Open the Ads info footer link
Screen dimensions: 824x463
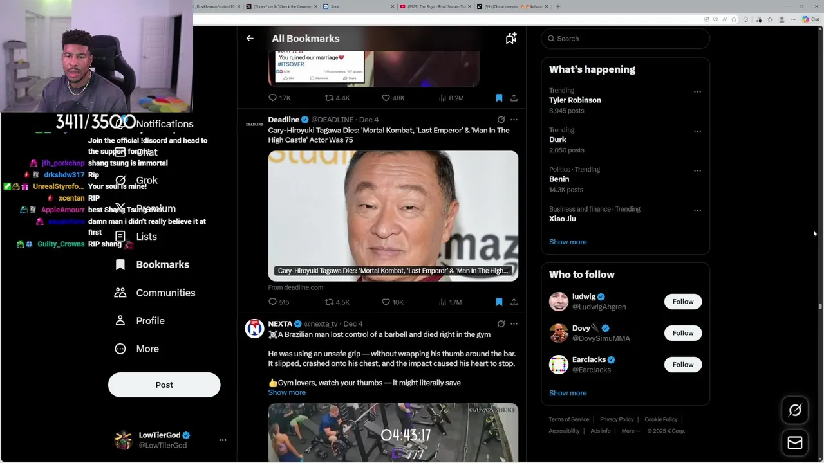click(x=601, y=431)
